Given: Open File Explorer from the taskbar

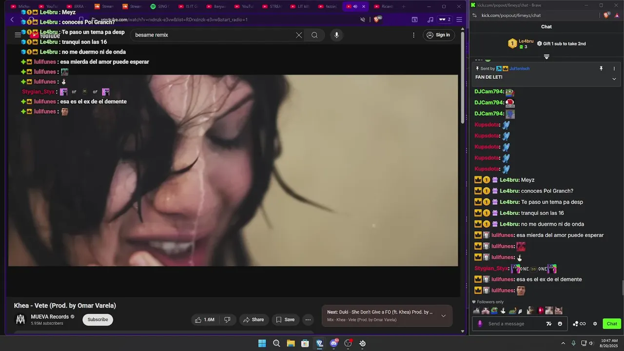Looking at the screenshot, I should (291, 343).
